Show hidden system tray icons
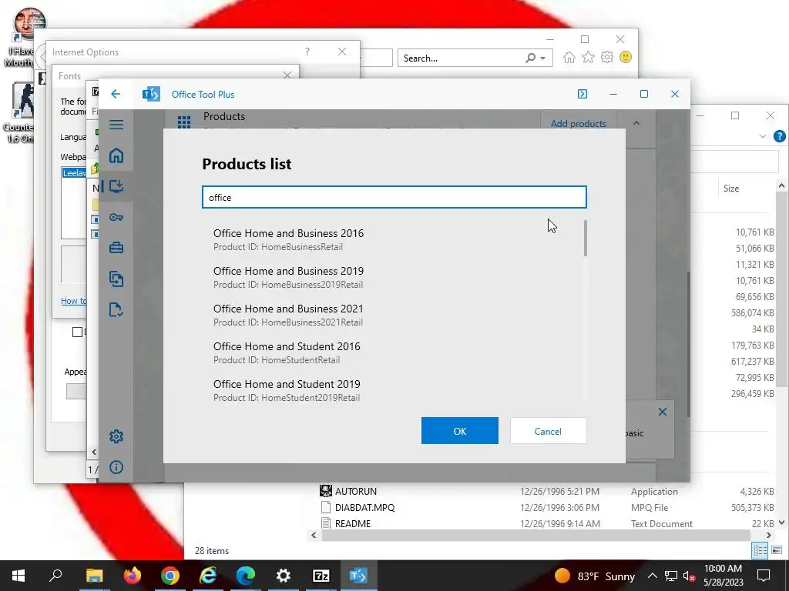789x591 pixels. pos(652,576)
